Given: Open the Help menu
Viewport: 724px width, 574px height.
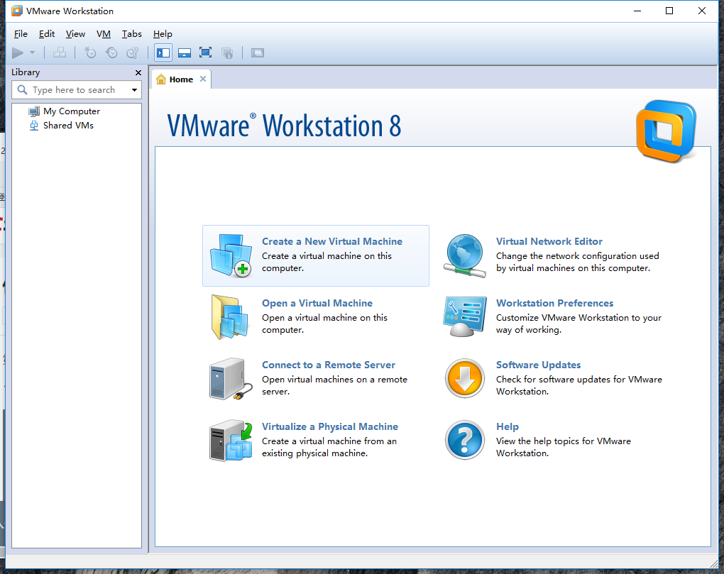Looking at the screenshot, I should [x=163, y=33].
